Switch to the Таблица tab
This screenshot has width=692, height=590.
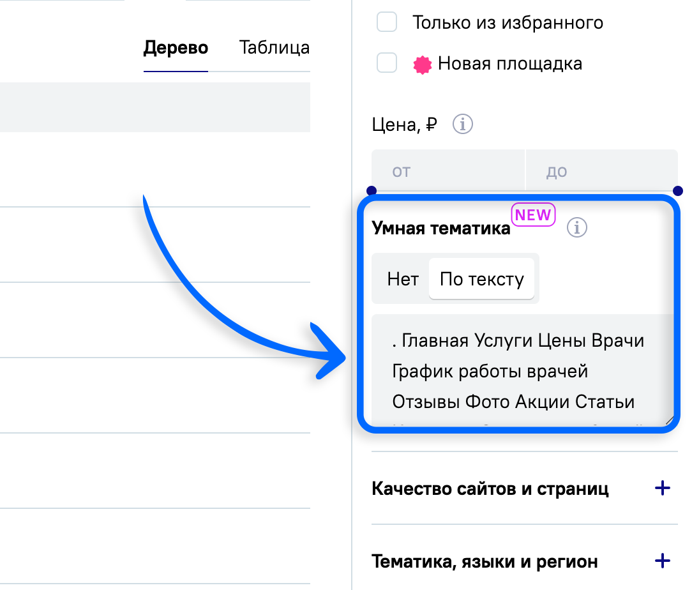274,48
